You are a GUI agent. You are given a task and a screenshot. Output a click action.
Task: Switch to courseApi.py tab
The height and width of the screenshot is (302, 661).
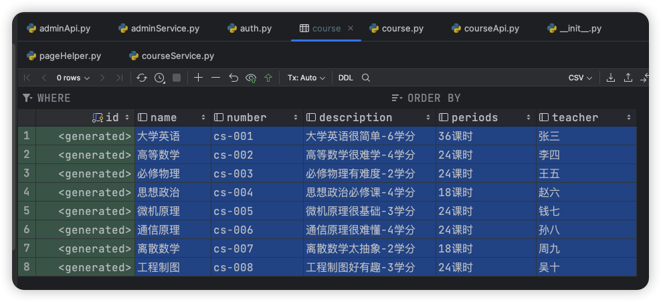click(486, 29)
